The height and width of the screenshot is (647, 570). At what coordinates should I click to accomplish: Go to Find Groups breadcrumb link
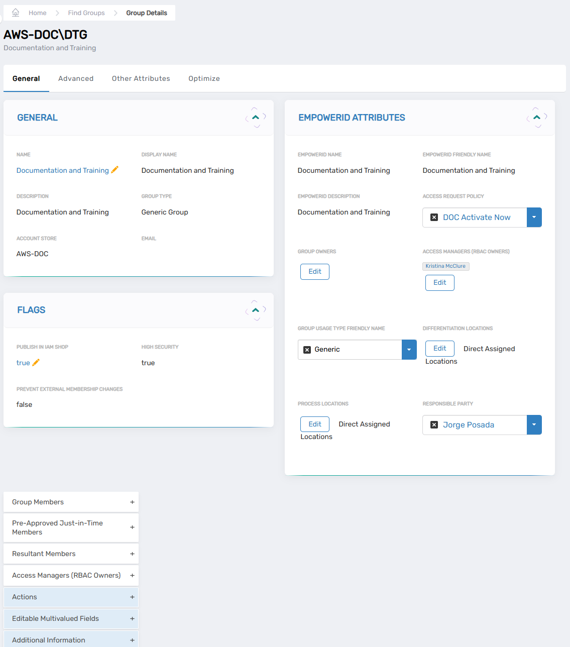coord(86,13)
